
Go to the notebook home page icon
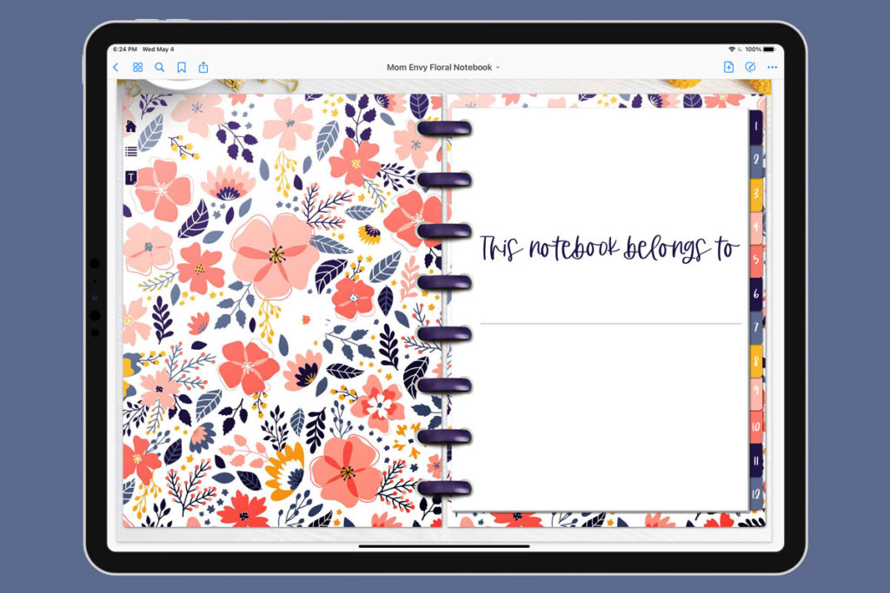coord(130,126)
